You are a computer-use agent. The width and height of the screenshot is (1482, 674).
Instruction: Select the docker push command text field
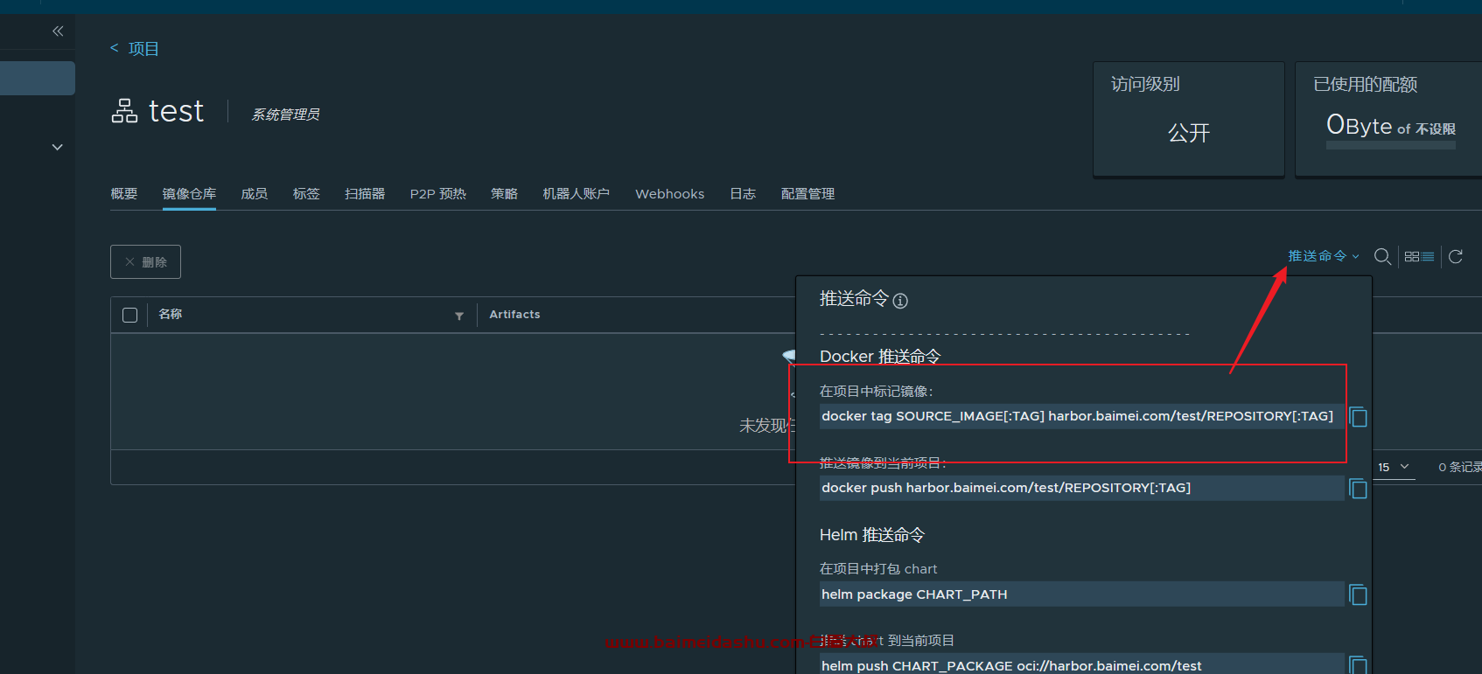[x=1081, y=488]
